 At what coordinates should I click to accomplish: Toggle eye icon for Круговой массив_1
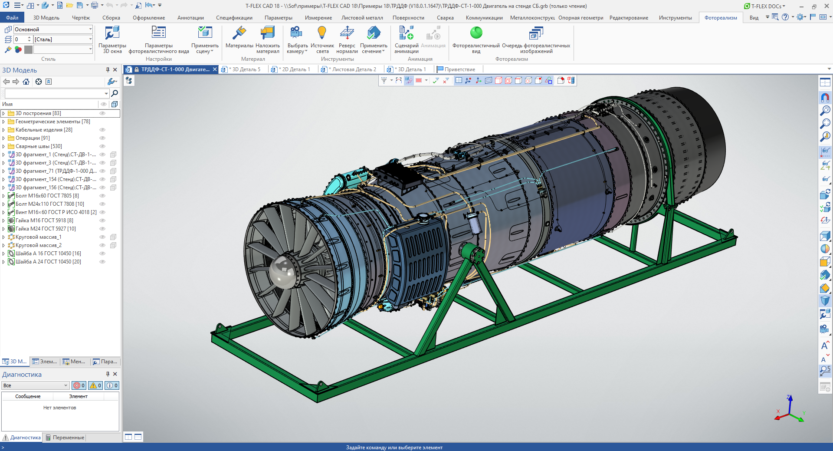click(103, 237)
